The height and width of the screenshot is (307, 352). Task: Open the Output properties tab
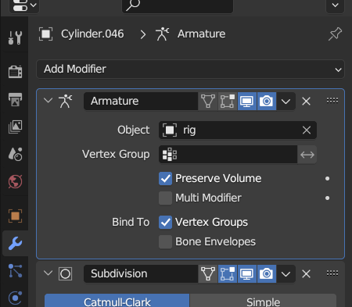pos(15,99)
